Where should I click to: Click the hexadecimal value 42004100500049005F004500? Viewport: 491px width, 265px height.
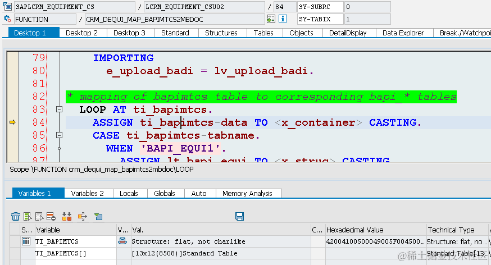(376, 241)
